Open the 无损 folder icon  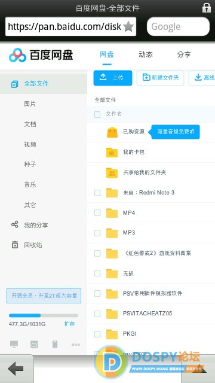[112, 273]
